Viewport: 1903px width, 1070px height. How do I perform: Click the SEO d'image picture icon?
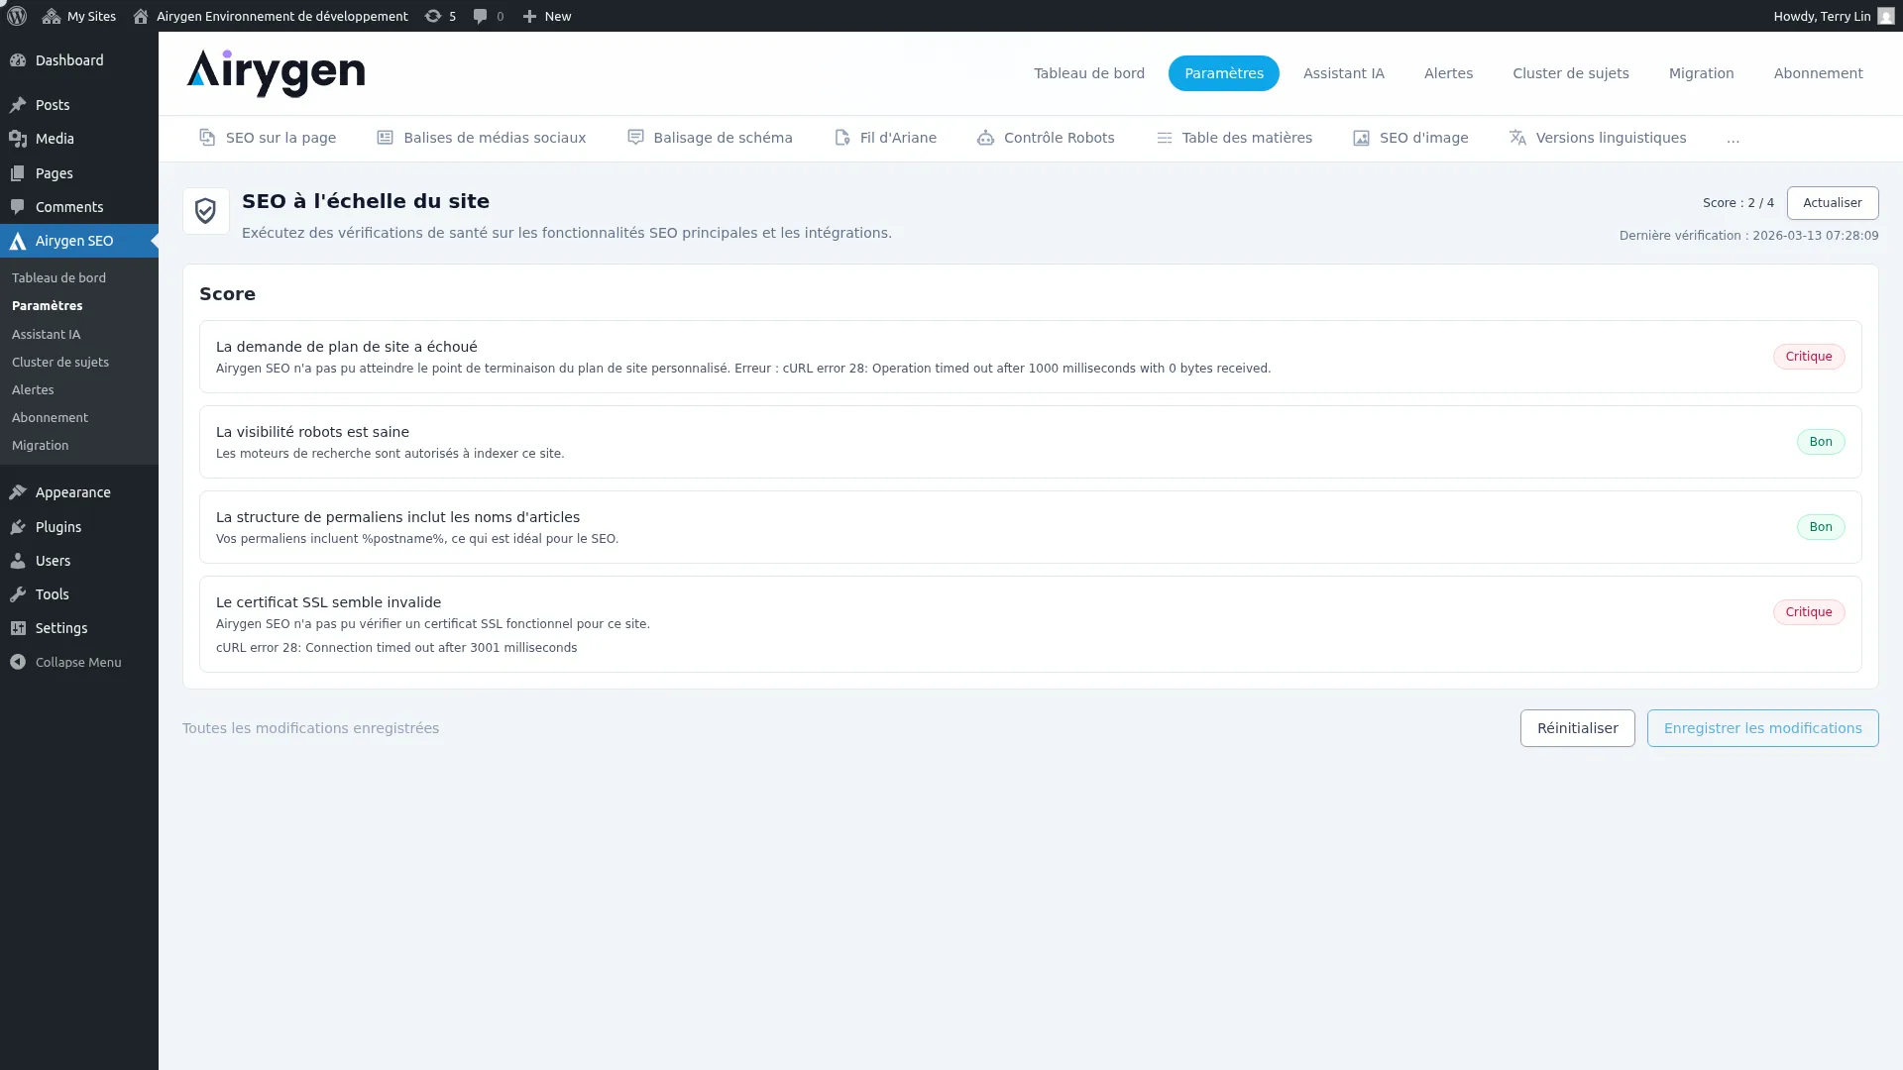[x=1362, y=138]
